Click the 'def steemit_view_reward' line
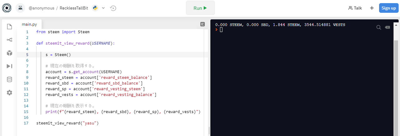Screen dimensions: 400x136 (76, 43)
